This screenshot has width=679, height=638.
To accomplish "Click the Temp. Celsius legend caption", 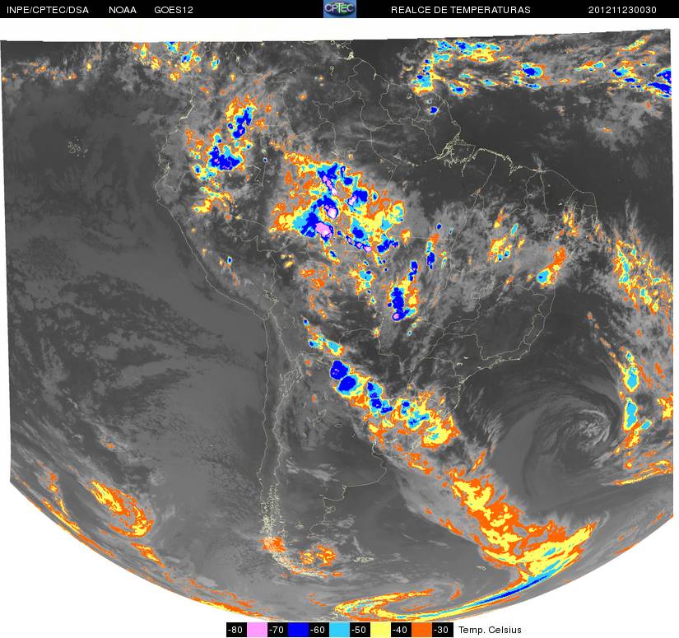I will click(x=490, y=630).
